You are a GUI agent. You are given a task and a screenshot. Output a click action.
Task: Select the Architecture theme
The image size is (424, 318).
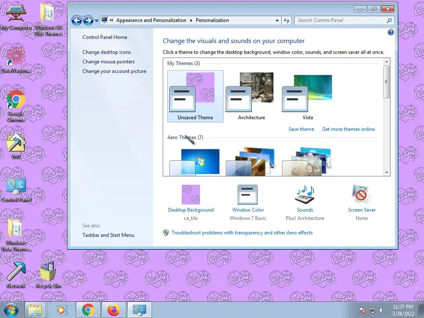coord(251,96)
